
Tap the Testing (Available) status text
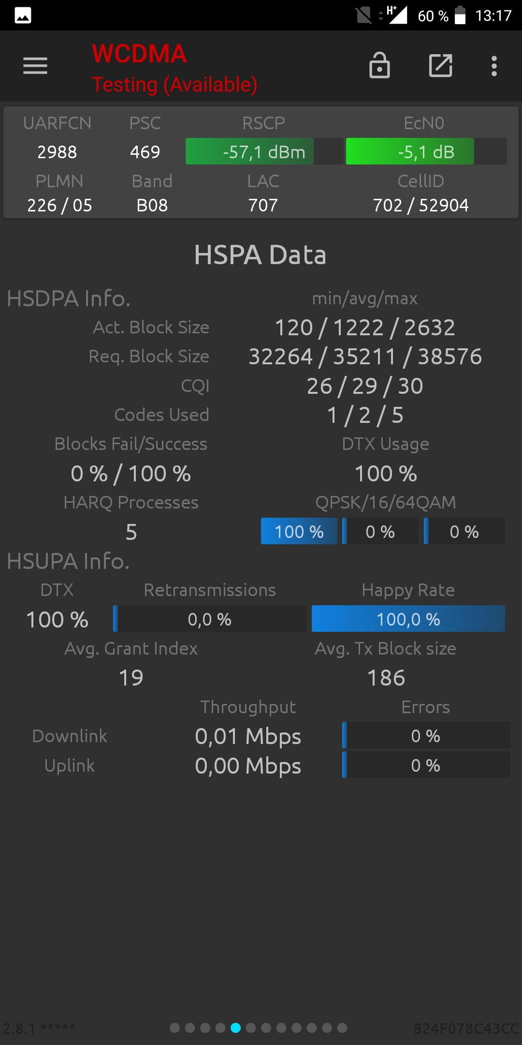point(174,85)
